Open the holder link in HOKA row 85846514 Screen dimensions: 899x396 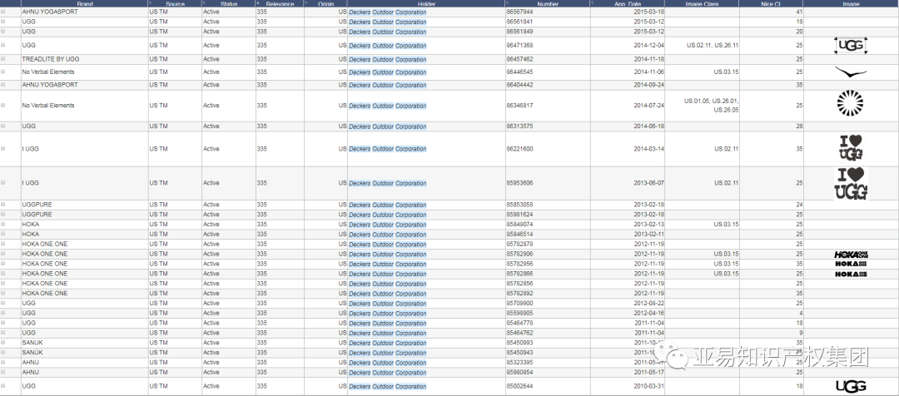pos(388,235)
